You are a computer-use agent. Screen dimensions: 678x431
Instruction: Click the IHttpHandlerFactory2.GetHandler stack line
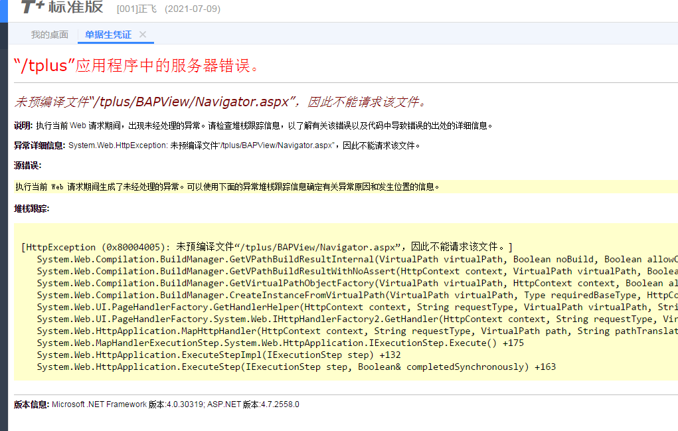tap(357, 319)
